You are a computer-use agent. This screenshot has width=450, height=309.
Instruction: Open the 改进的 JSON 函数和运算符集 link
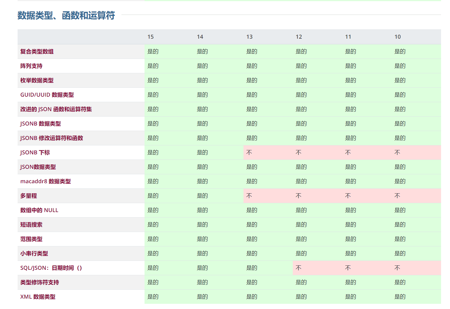[56, 109]
